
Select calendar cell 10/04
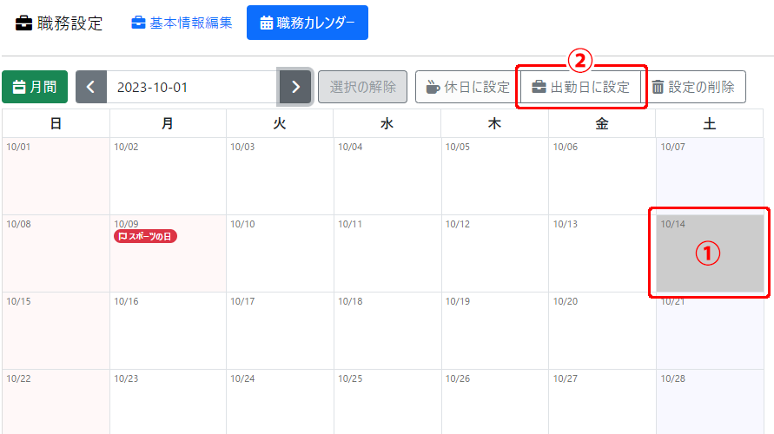click(387, 176)
